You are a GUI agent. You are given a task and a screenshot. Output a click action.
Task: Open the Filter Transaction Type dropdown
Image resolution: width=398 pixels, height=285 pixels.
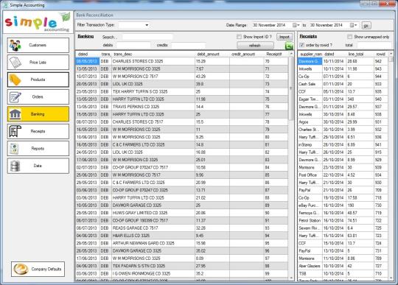tap(147, 25)
